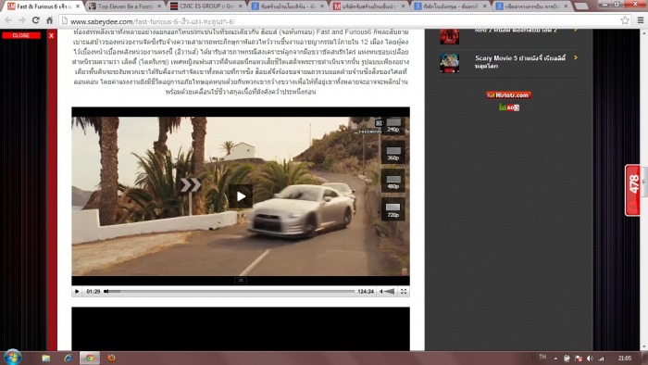Click the Chrome taskbar icon
The image size is (648, 365).
pos(90,358)
